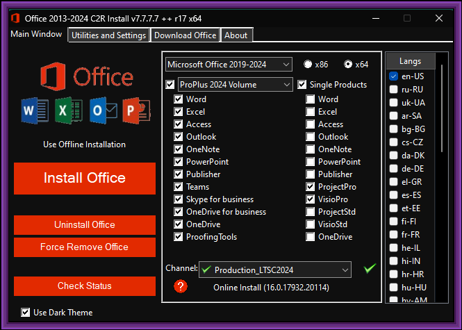Viewport: 462px width, 330px height.
Task: Click the PowerPoint logo icon
Action: (x=136, y=110)
